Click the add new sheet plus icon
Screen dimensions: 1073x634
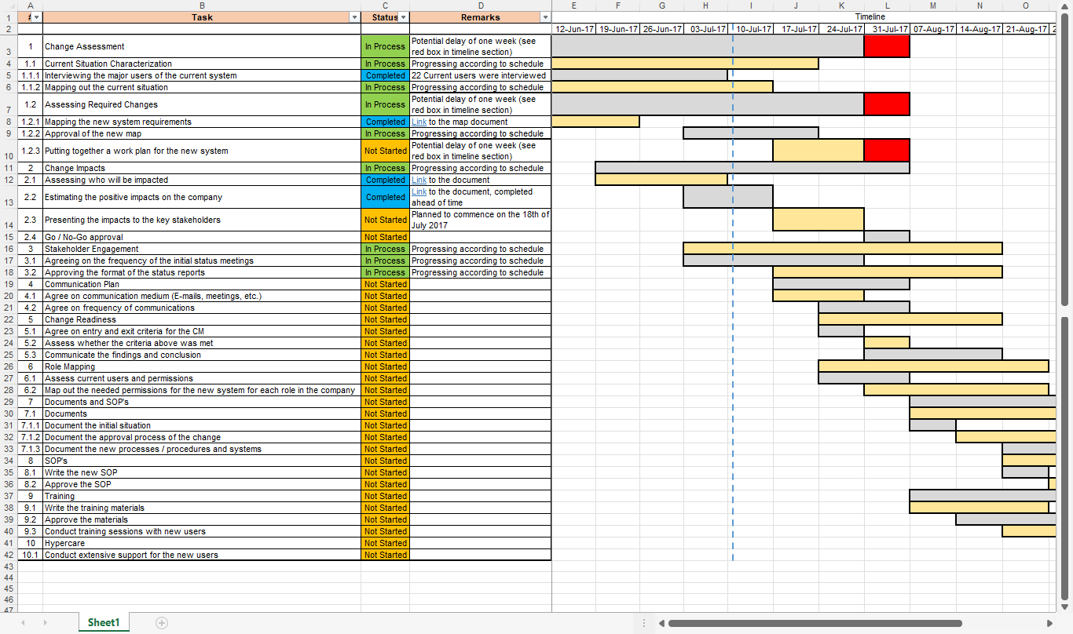(162, 623)
